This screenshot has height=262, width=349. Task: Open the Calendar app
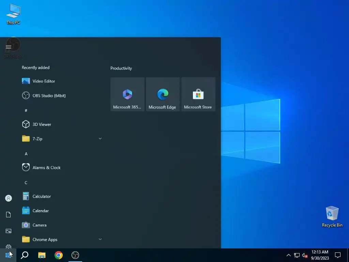[62, 211]
